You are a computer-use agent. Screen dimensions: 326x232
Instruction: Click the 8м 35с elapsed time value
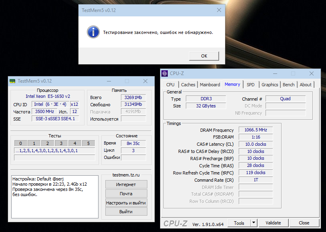(x=133, y=143)
